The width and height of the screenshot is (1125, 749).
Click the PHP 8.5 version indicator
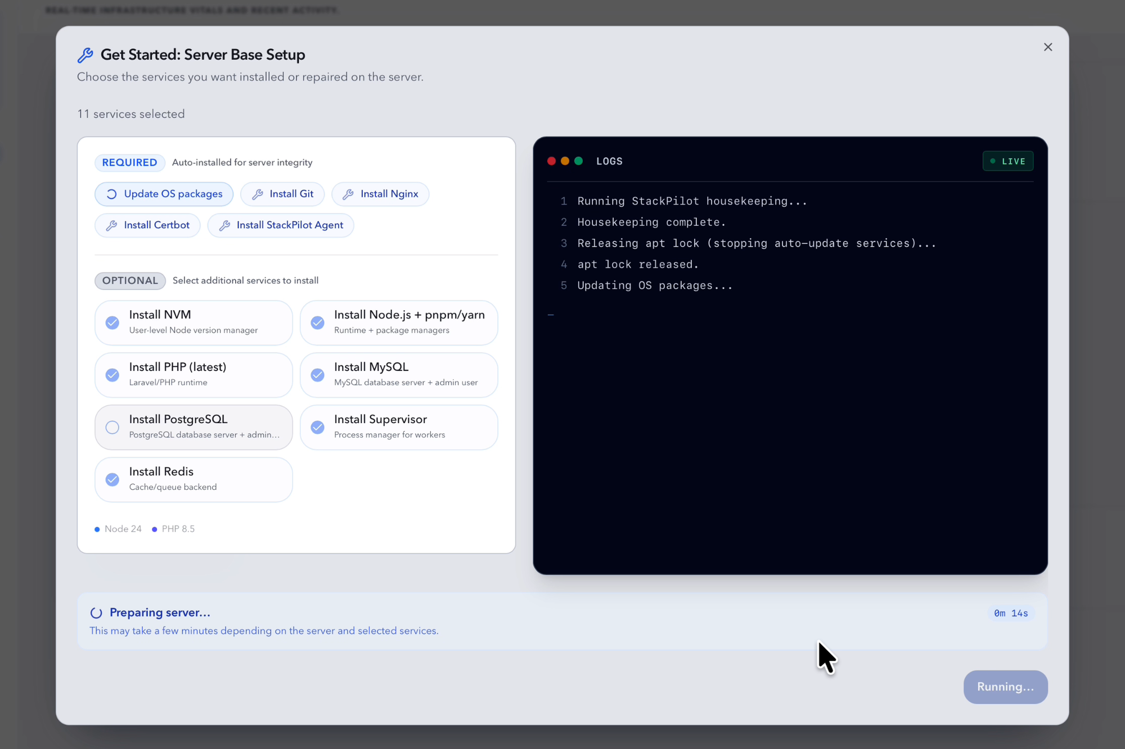click(173, 529)
